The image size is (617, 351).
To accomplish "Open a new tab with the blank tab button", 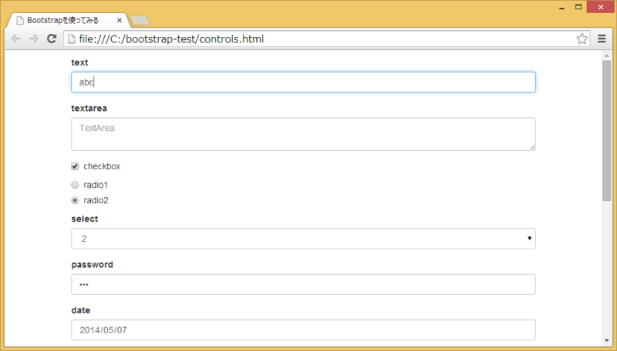I will 140,21.
